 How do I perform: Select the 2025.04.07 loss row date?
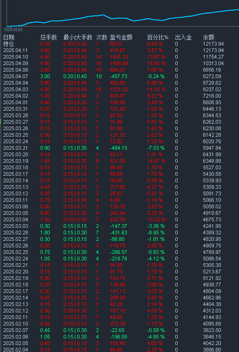click(15, 76)
